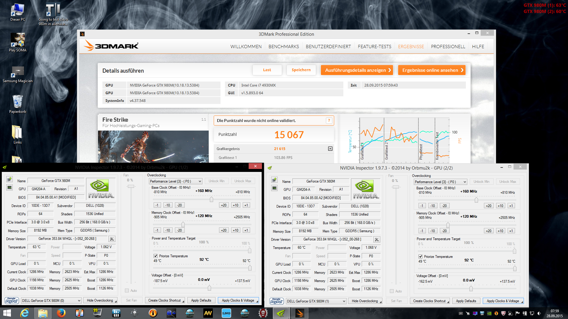Launch Firefox from taskbar
568x319 pixels.
coord(61,313)
